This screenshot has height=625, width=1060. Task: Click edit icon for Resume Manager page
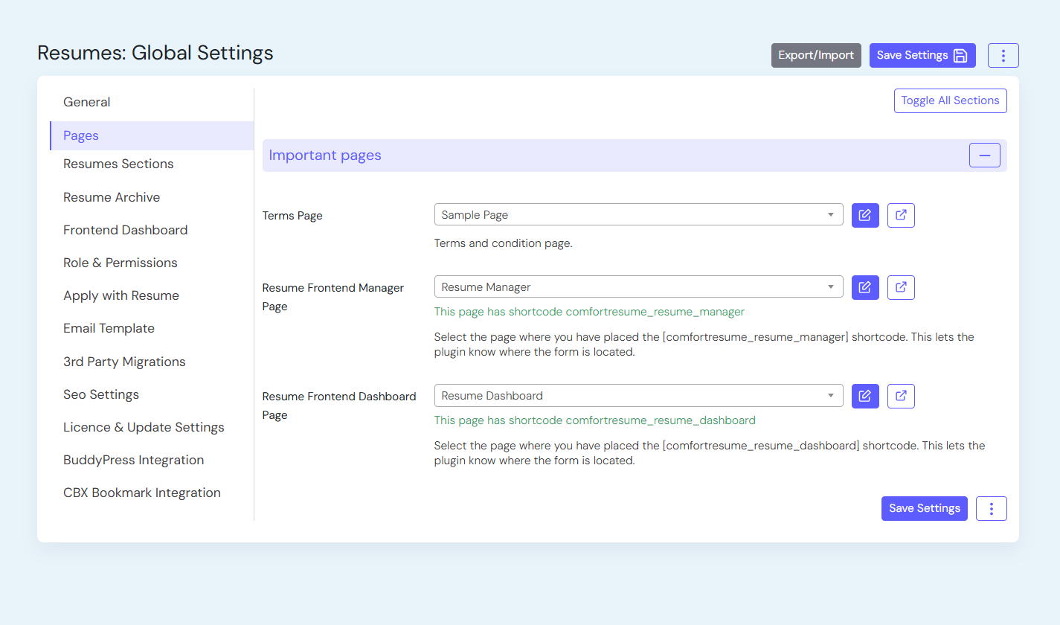coord(865,287)
